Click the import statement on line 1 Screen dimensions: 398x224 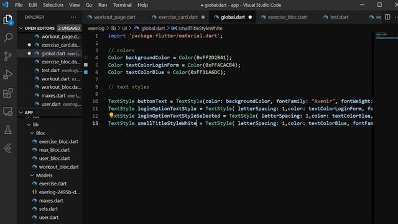point(165,36)
